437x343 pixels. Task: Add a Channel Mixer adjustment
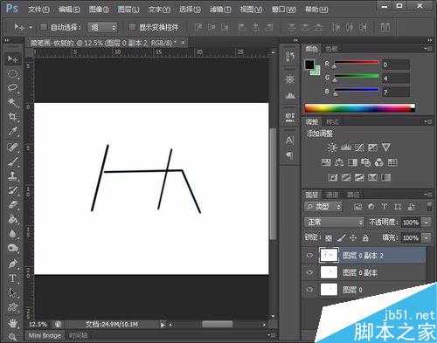click(379, 162)
